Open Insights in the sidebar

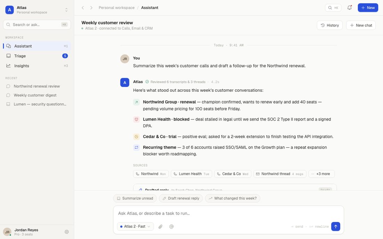tap(37, 66)
